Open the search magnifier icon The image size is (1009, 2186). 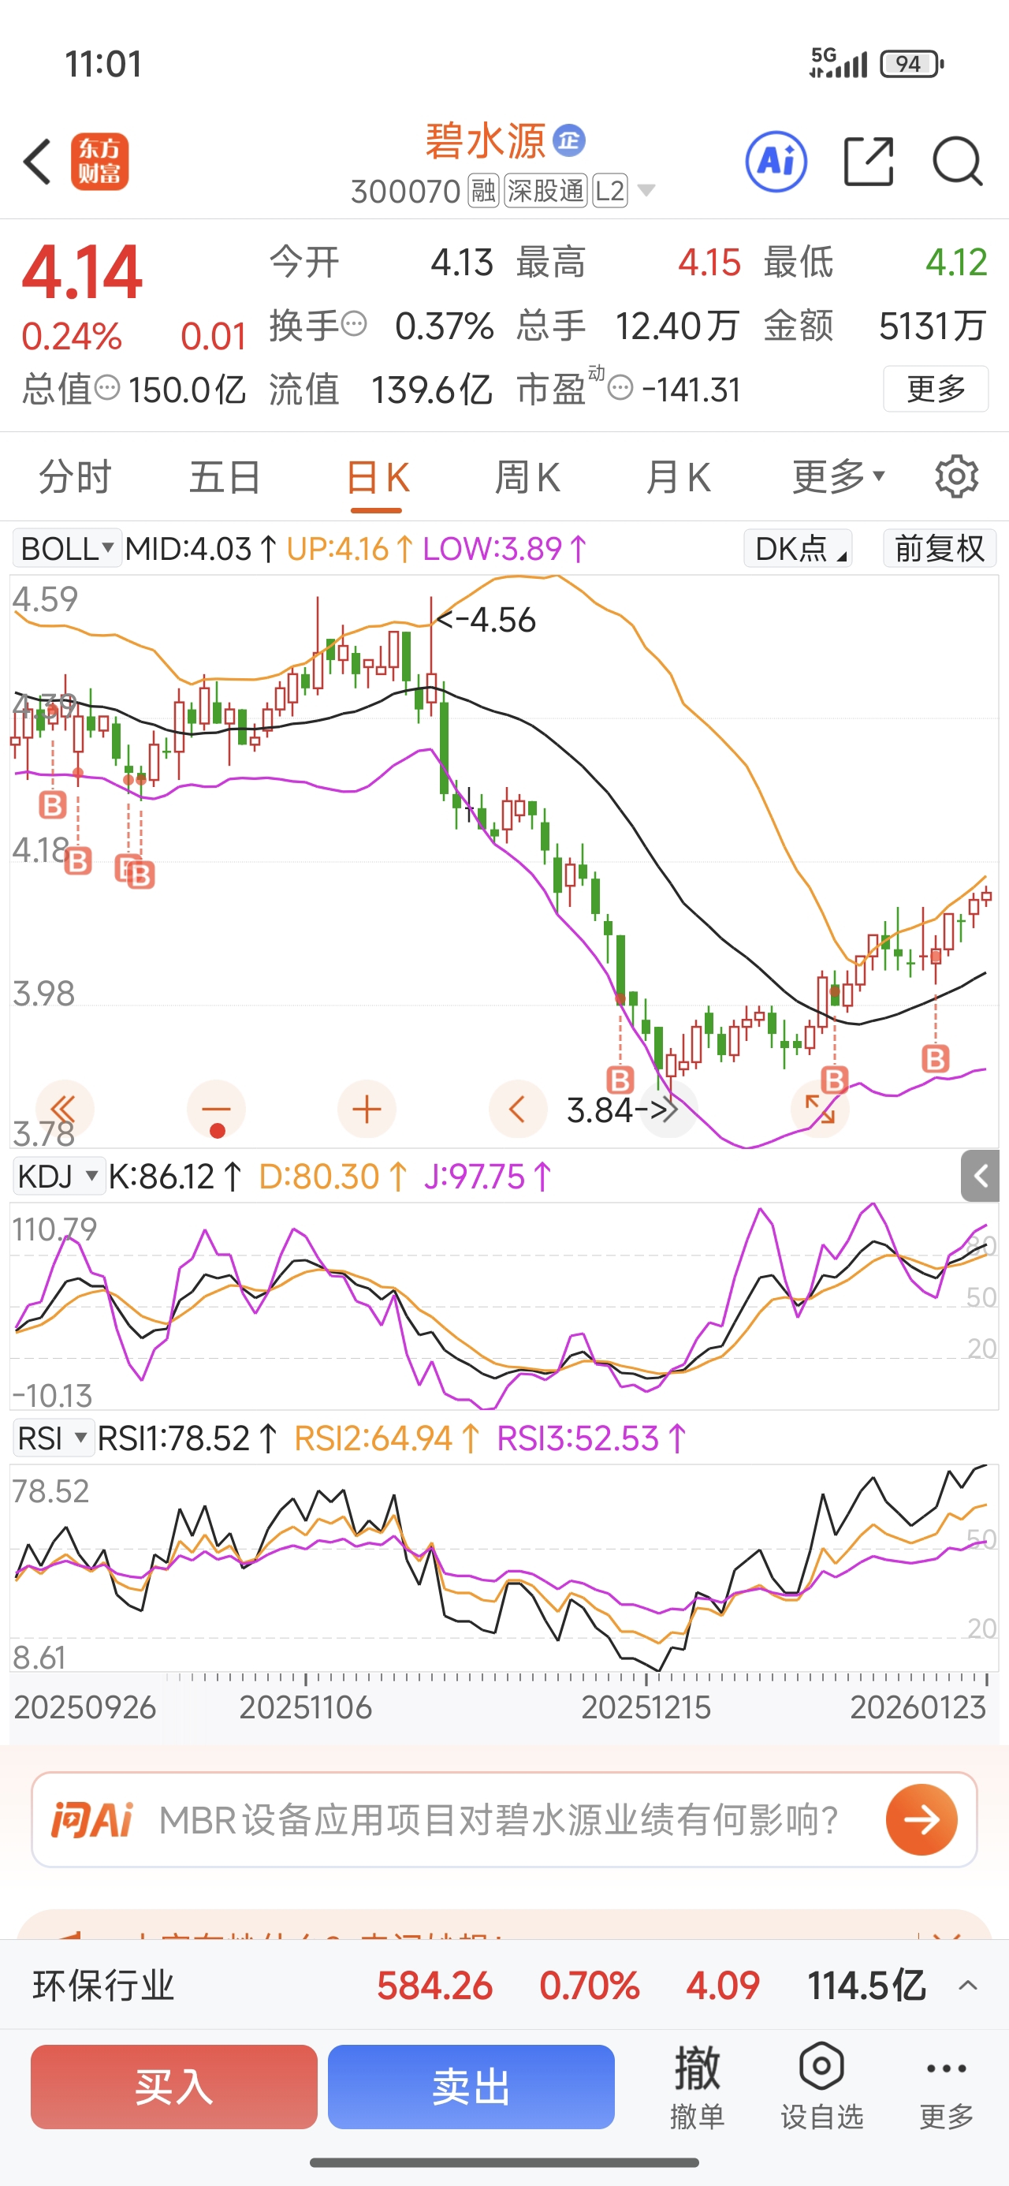957,161
